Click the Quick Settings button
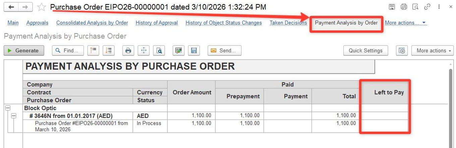456x148 pixels. pos(365,51)
